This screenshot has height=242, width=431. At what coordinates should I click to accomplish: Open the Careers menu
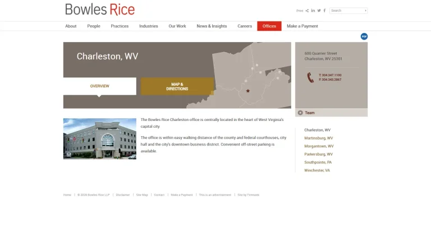245,26
